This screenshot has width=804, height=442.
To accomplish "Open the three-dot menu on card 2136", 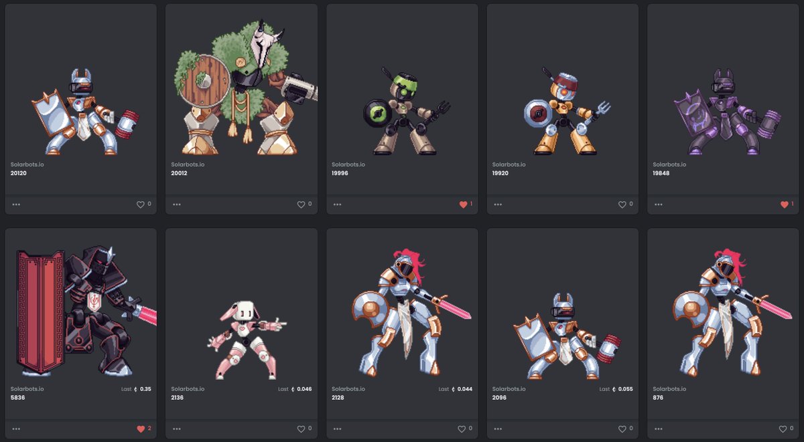I will [x=177, y=429].
